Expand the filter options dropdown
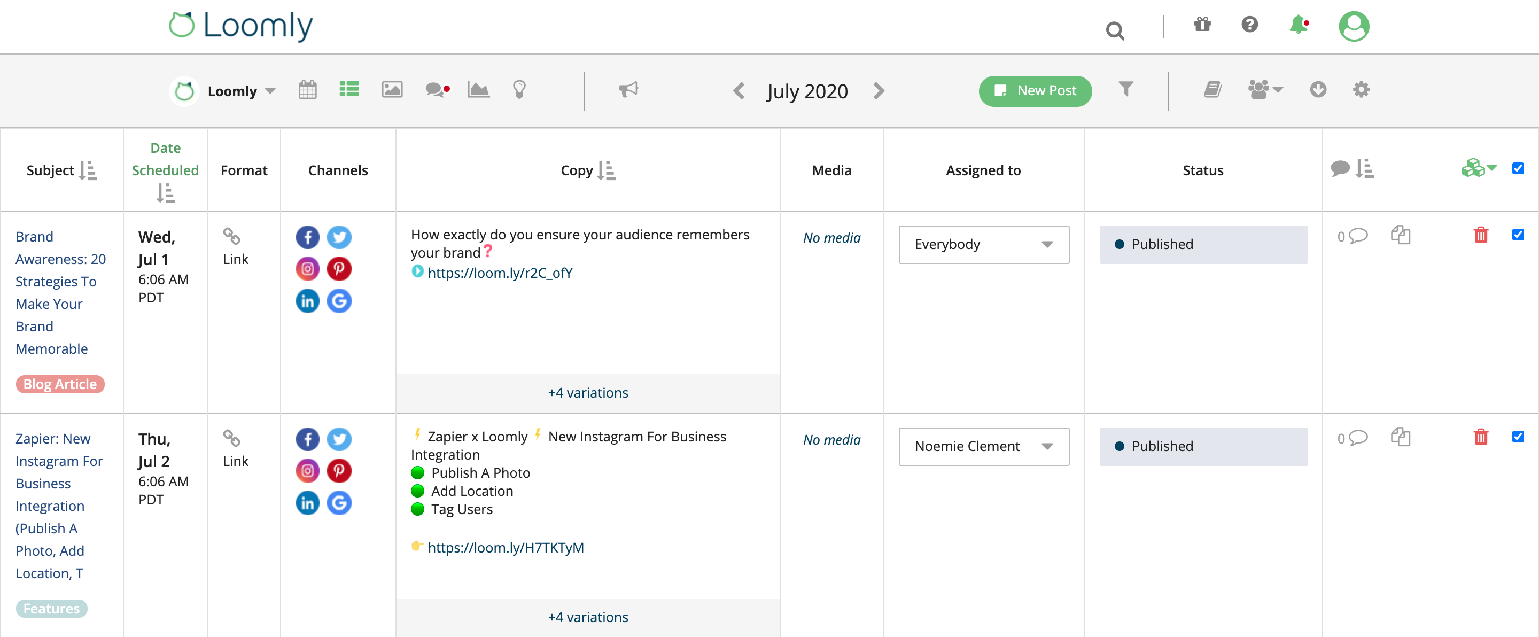Viewport: 1539px width, 637px height. click(1127, 90)
